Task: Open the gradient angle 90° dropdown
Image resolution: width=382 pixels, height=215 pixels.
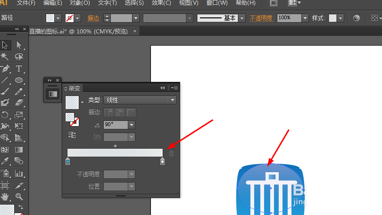Action: tap(132, 125)
